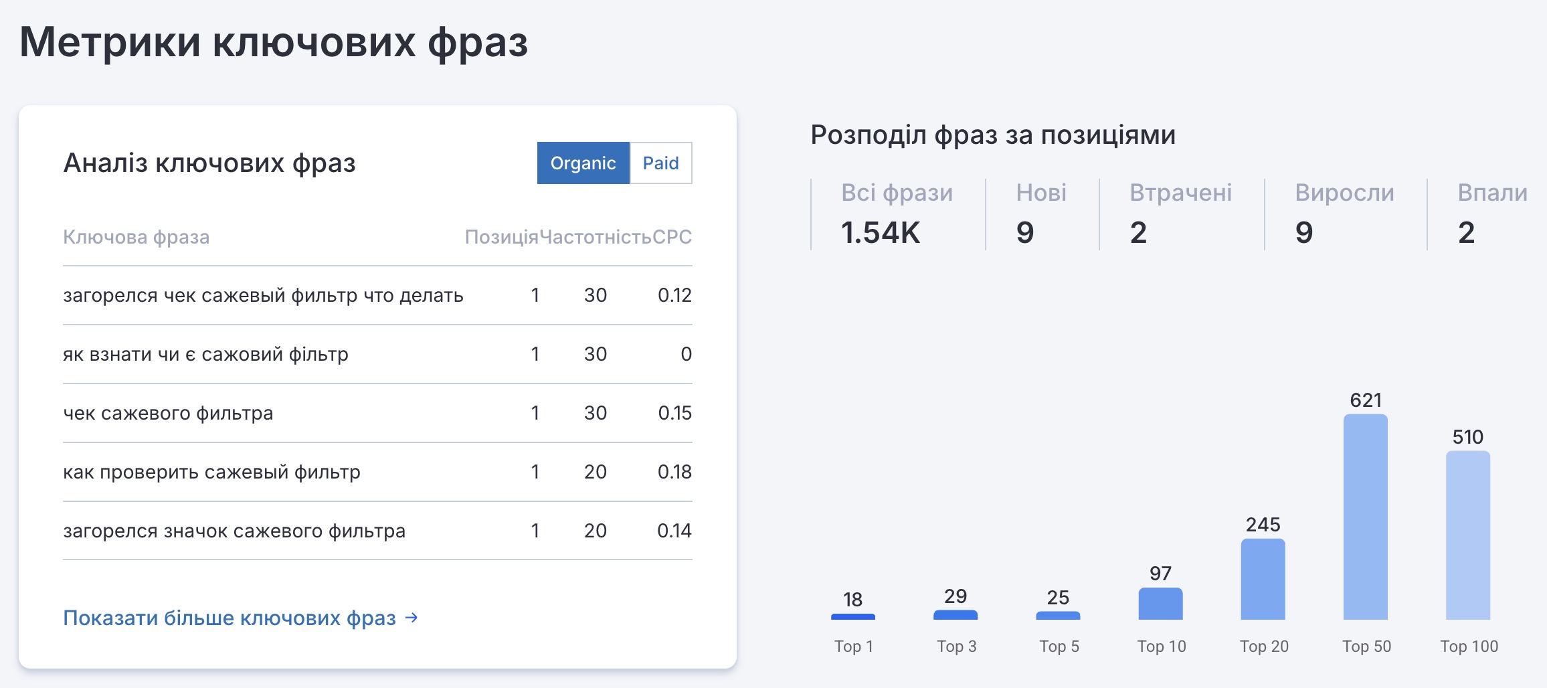Open the Виросли phrases metric
Viewport: 1547px width, 688px height.
1344,214
